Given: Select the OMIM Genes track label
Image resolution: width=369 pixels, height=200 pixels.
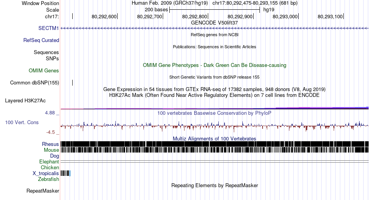Looking at the screenshot, I should [x=44, y=71].
